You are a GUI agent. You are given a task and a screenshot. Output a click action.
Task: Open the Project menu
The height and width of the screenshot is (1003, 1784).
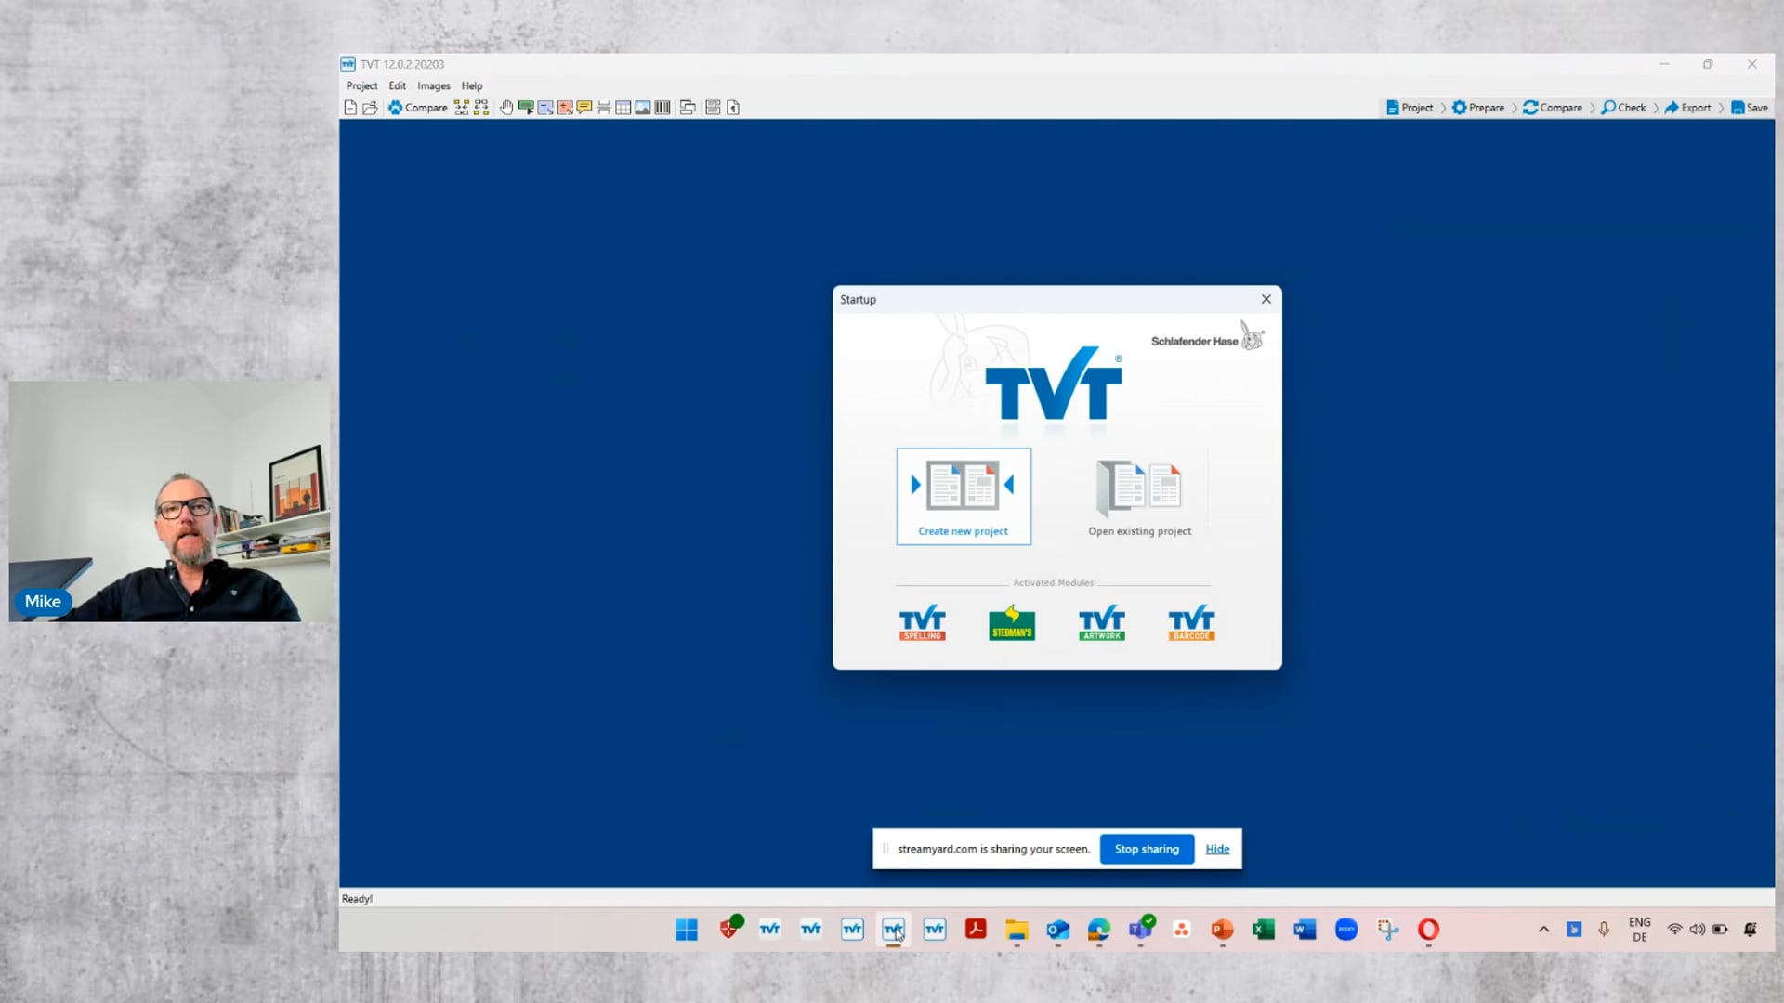361,85
